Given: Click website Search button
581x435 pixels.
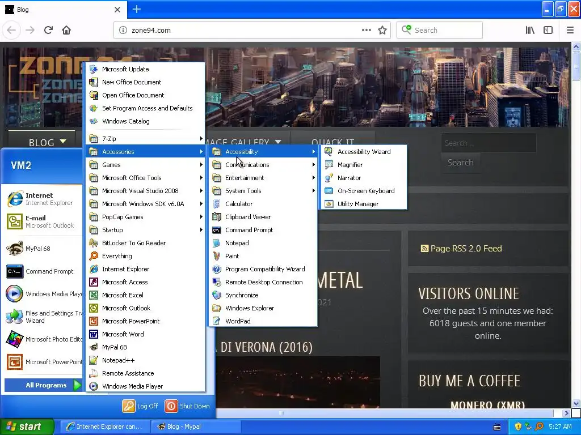Looking at the screenshot, I should coord(460,163).
